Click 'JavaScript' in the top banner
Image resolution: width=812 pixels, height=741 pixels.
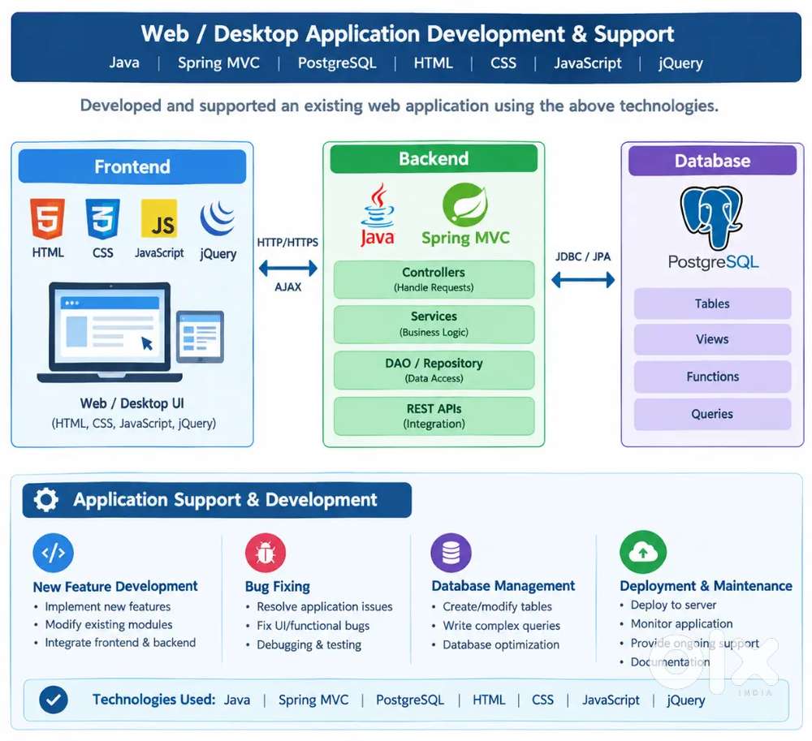tap(588, 63)
